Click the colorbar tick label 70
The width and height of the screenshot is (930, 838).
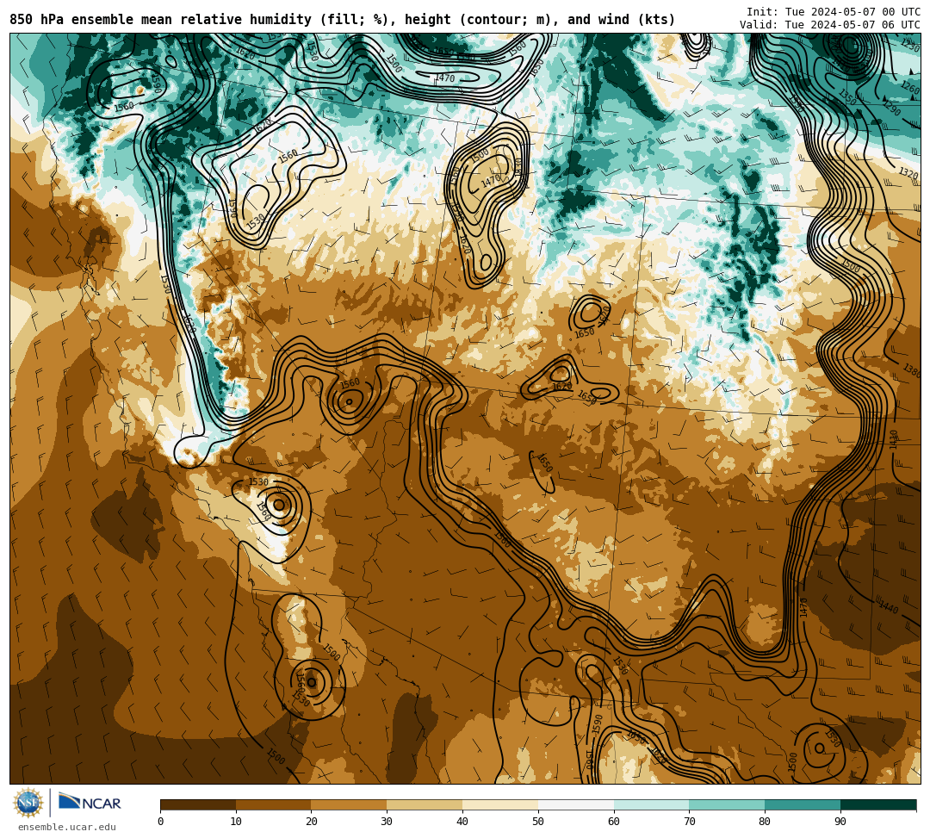click(x=689, y=822)
